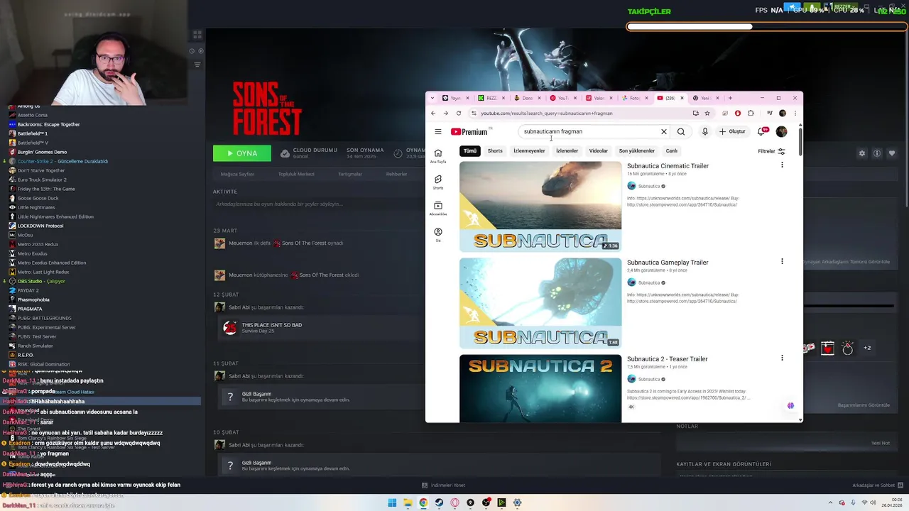Viewport: 909px width, 511px height.
Task: Bookmark this page with star icon
Action: (x=707, y=113)
